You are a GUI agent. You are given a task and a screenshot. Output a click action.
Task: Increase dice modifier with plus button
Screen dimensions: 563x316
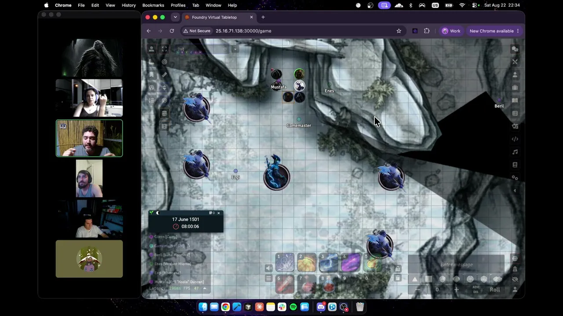456,290
